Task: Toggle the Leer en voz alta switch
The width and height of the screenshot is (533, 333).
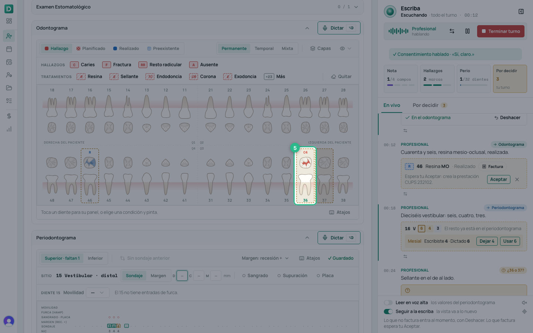Action: point(388,303)
